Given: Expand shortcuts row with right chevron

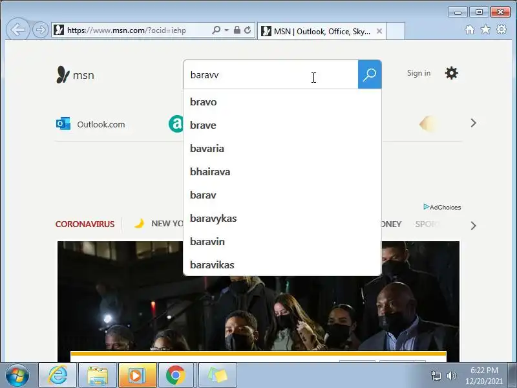Looking at the screenshot, I should click(x=474, y=123).
